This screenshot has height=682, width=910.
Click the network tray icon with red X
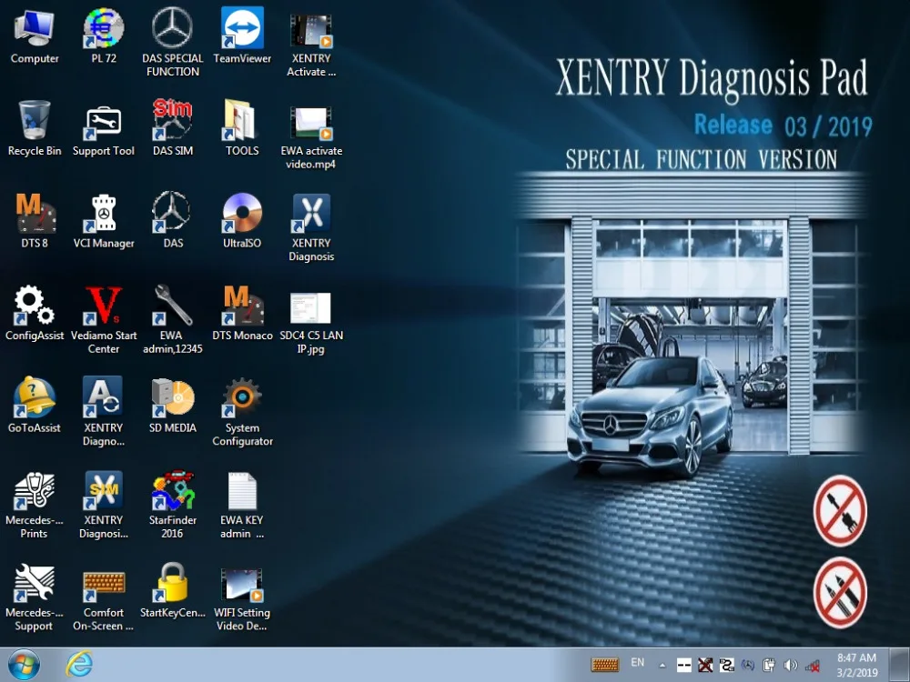point(812,666)
